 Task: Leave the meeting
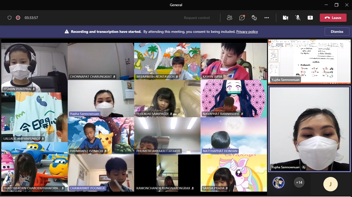pyautogui.click(x=333, y=18)
